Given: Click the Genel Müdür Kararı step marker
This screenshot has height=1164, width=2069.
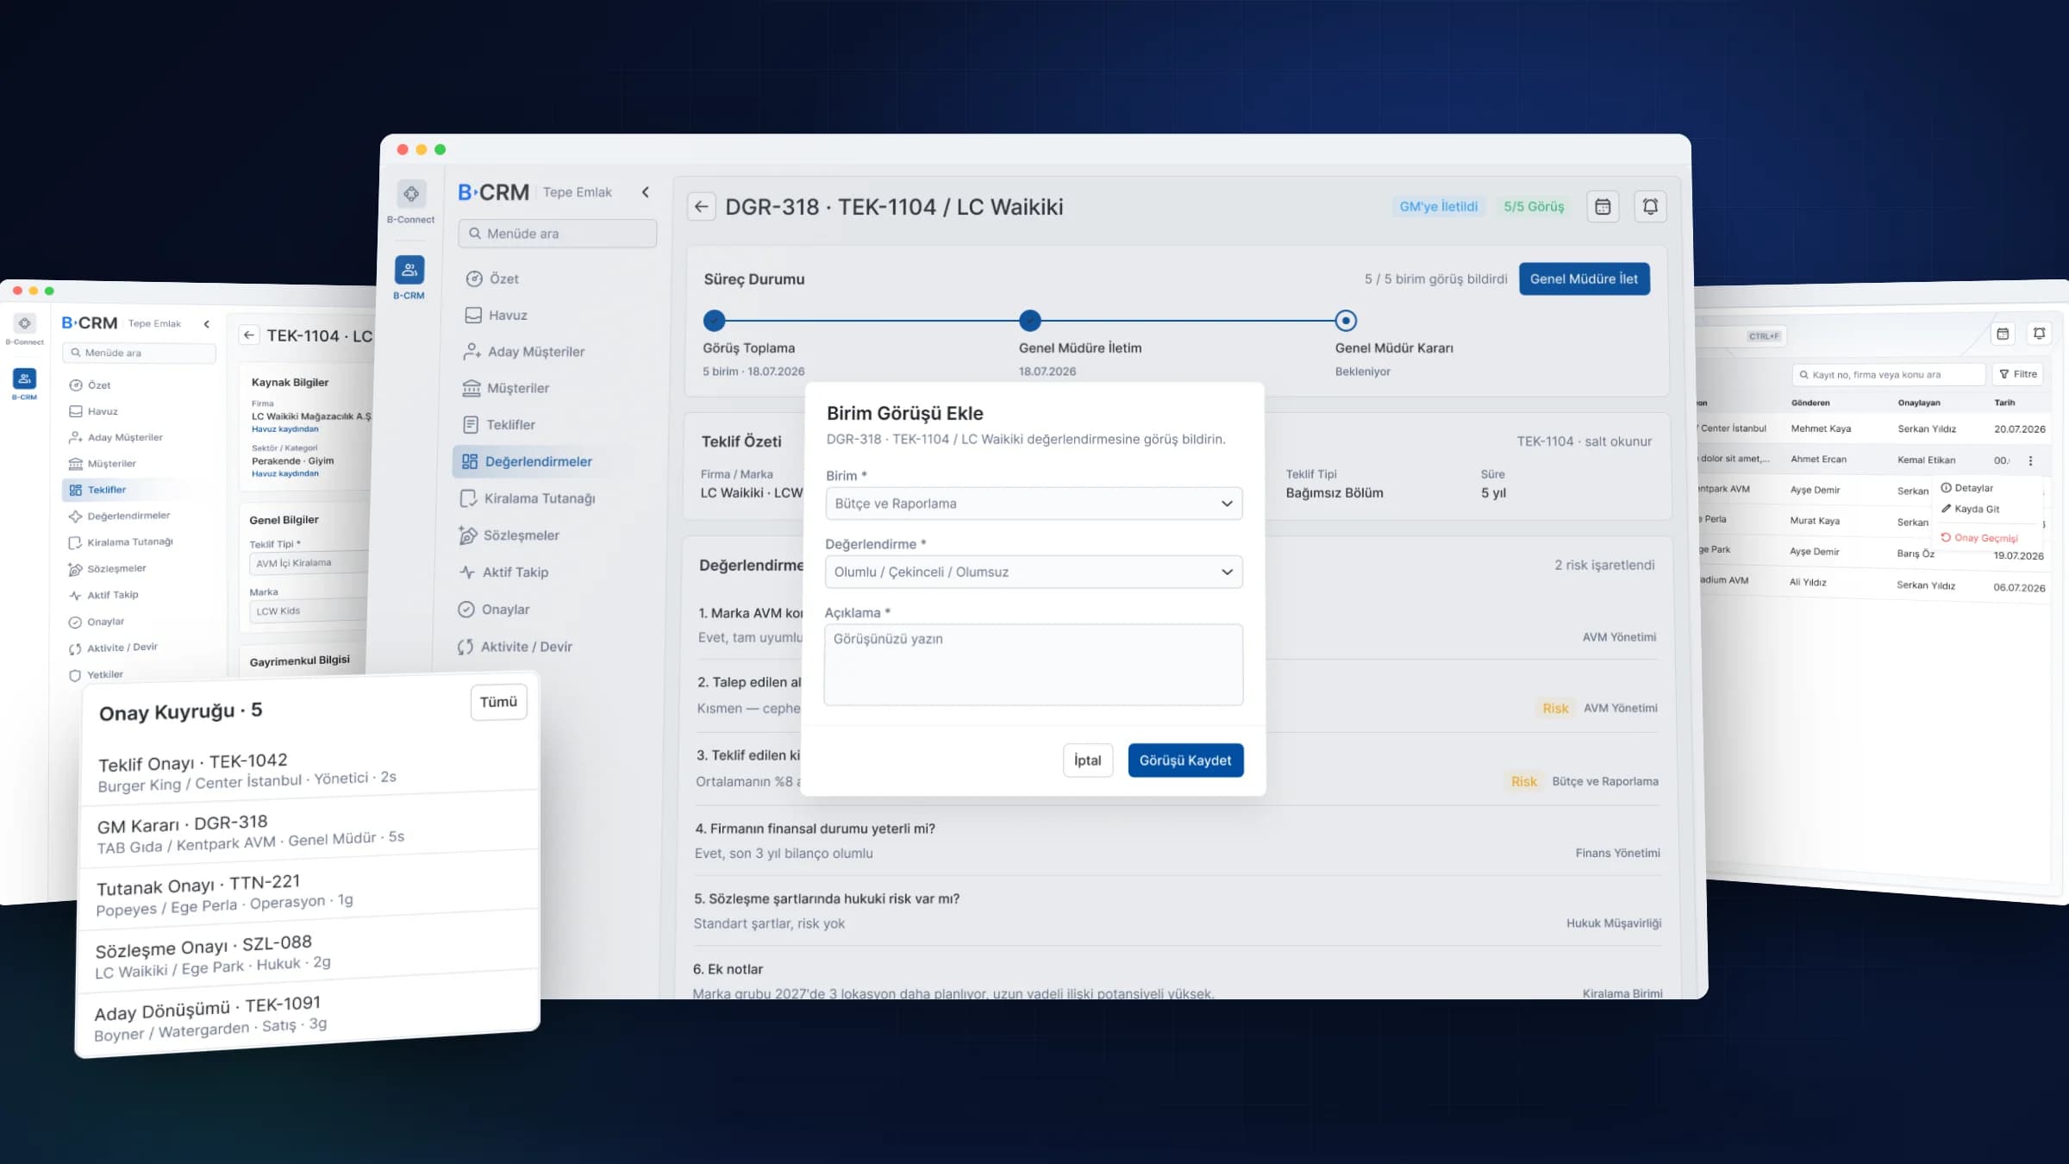Looking at the screenshot, I should coord(1346,321).
